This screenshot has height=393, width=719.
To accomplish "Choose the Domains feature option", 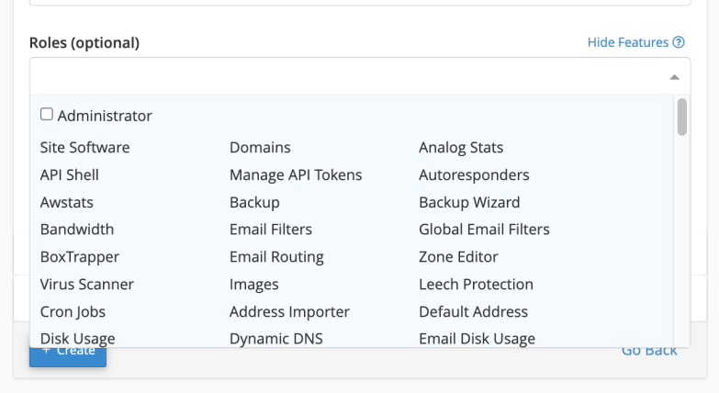I will pyautogui.click(x=260, y=147).
